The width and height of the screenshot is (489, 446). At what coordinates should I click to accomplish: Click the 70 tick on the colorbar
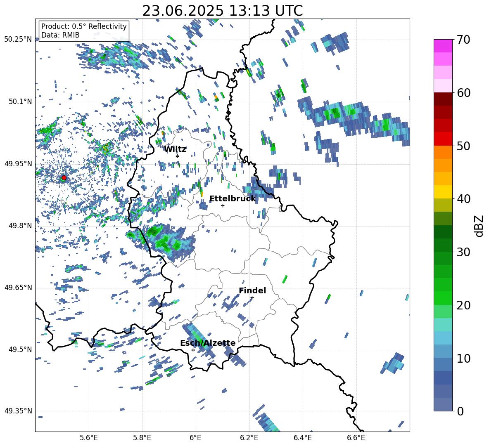463,40
